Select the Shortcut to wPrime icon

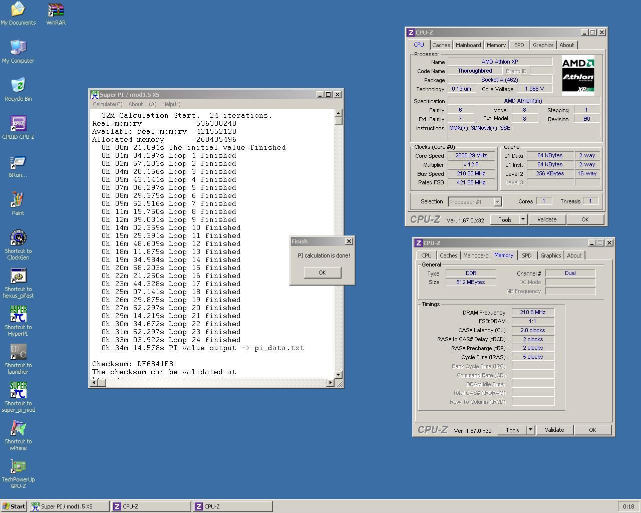click(18, 436)
